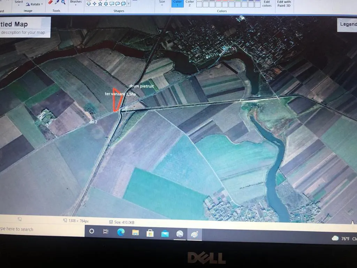357x268 pixels.
Task: Choose the down arrow shape
Action: 89,3
